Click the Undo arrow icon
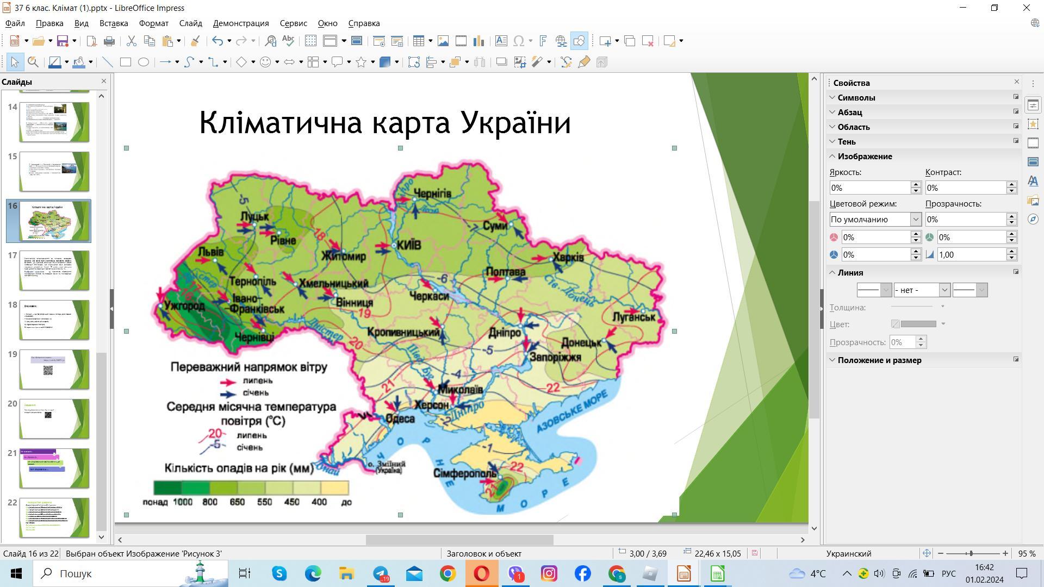This screenshot has height=587, width=1044. 217,41
